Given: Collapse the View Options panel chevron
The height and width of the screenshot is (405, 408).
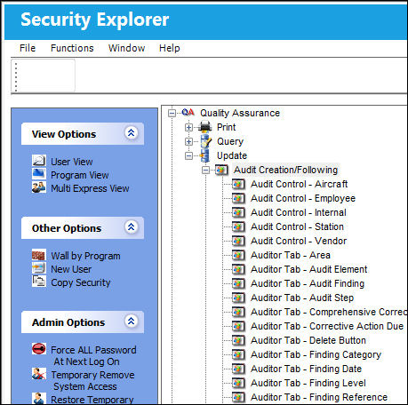Looking at the screenshot, I should pyautogui.click(x=132, y=133).
